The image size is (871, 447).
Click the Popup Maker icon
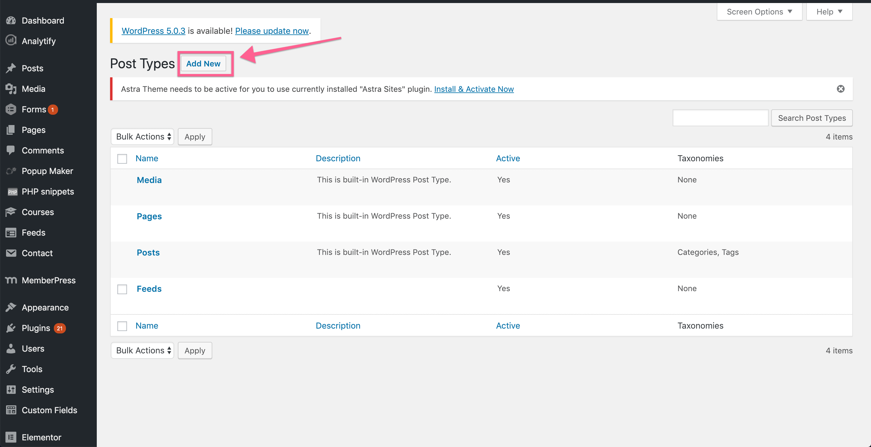11,171
